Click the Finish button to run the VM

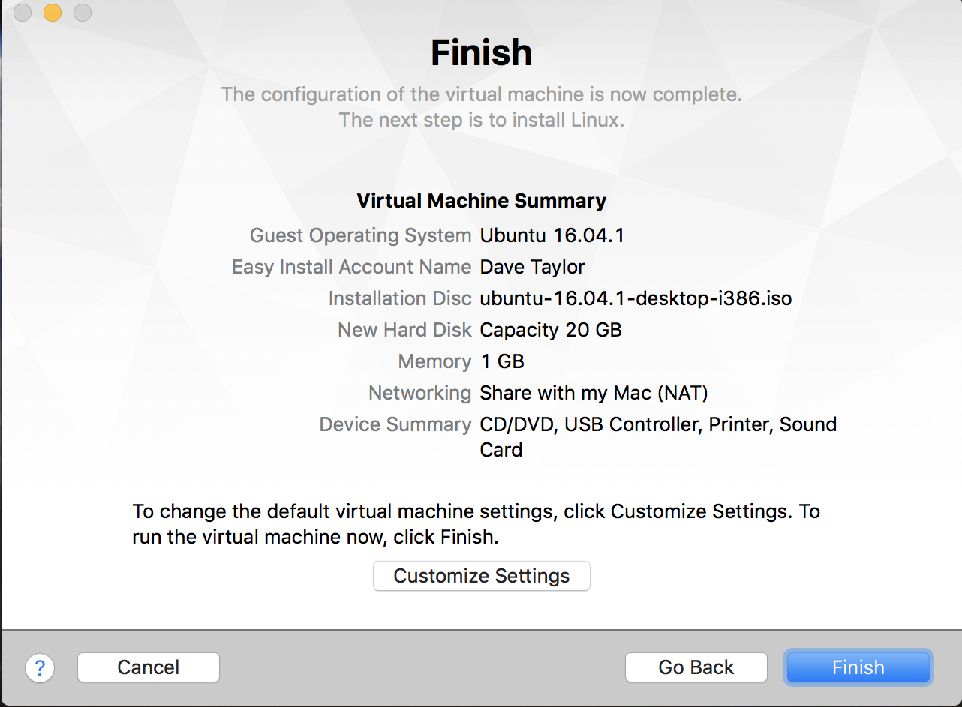point(858,667)
